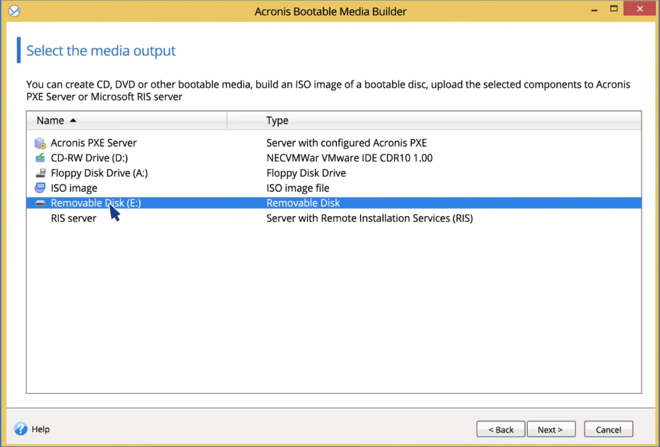Sort list by the Name column header

coord(127,120)
